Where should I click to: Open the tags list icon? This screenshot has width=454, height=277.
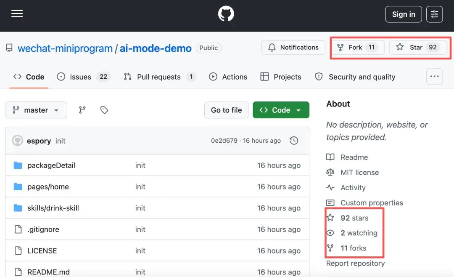(x=104, y=110)
